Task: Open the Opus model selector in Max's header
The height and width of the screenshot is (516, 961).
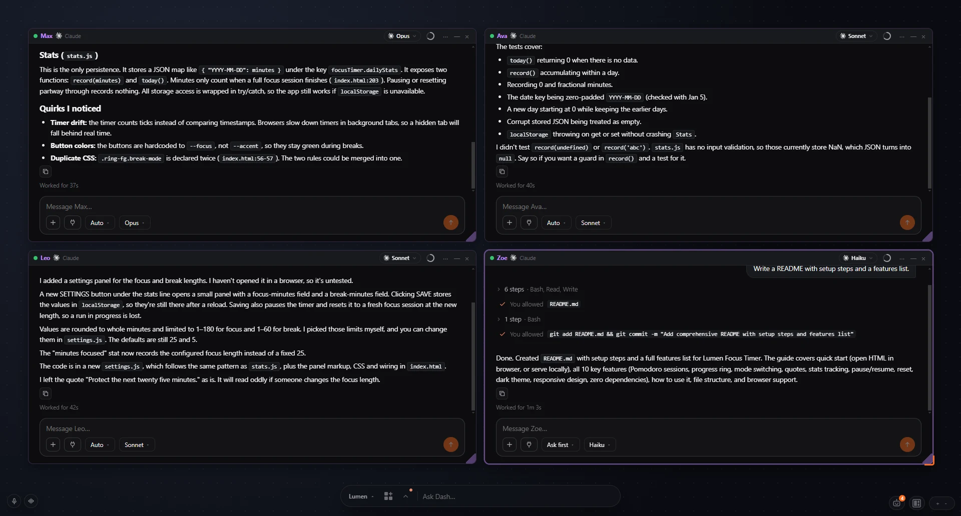Action: pos(402,36)
